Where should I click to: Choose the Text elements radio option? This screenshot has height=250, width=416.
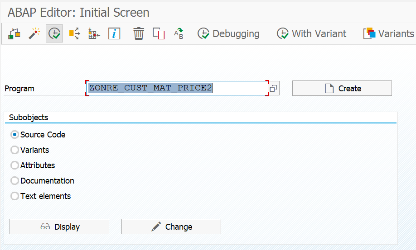pyautogui.click(x=15, y=196)
